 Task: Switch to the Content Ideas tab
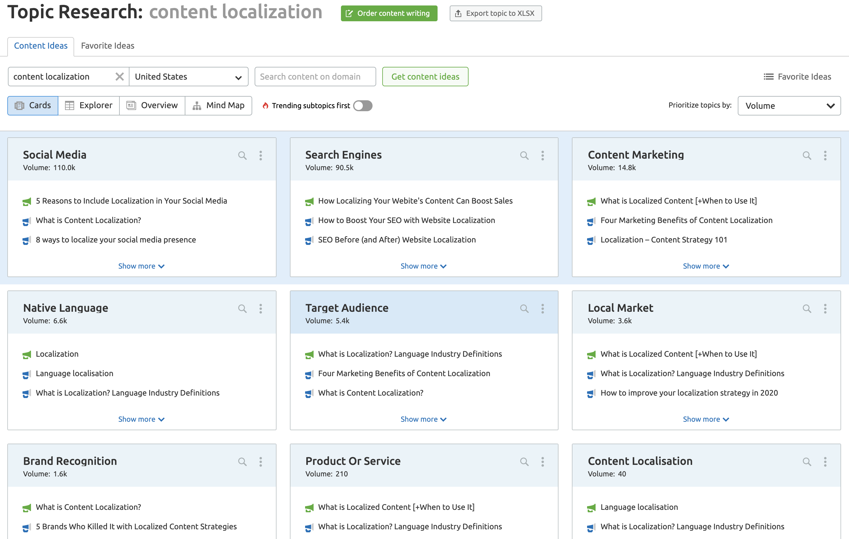pyautogui.click(x=41, y=45)
